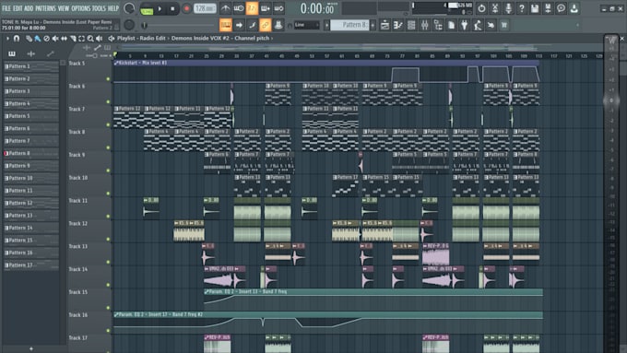Click the plus button beside Pattern 8
Image resolution: width=627 pixels, height=353 pixels.
point(373,25)
